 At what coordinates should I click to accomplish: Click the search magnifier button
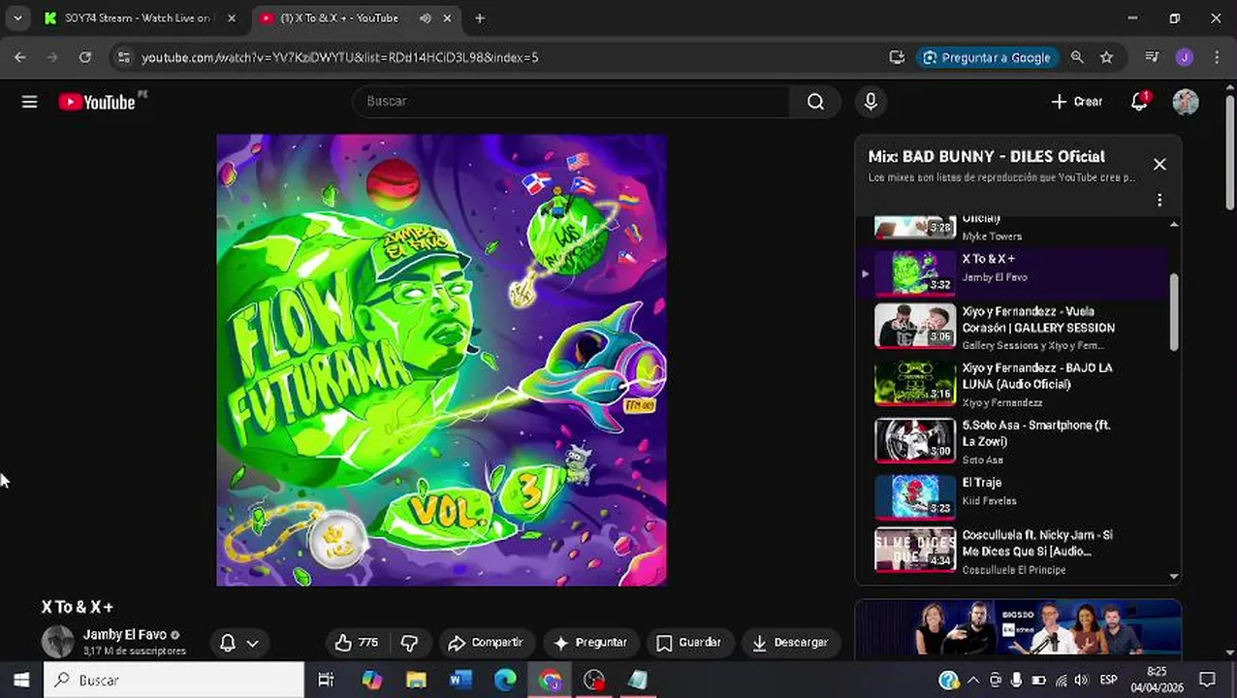(815, 102)
